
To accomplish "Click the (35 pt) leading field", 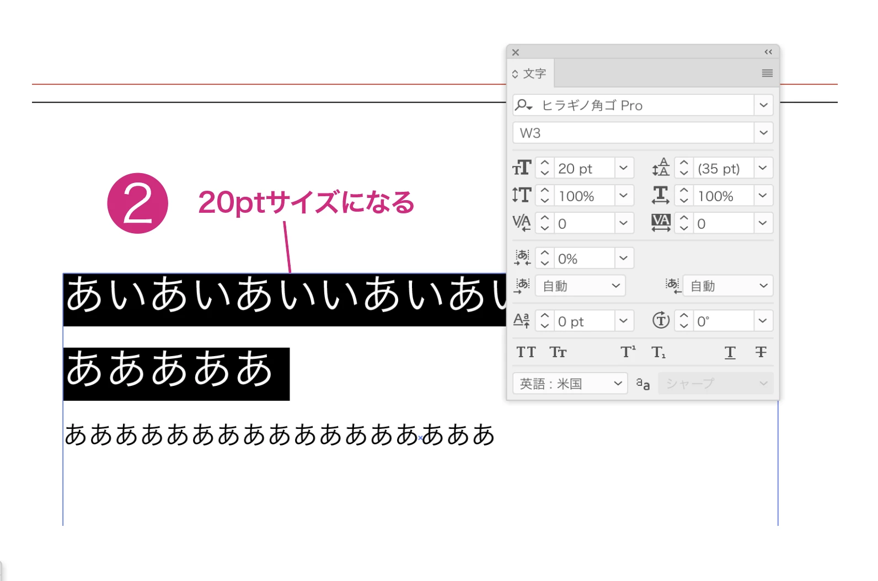I will [x=722, y=168].
